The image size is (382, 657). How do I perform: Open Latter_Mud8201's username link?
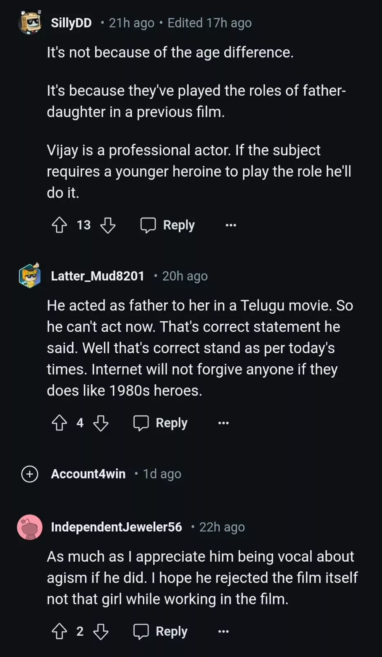[x=98, y=276]
